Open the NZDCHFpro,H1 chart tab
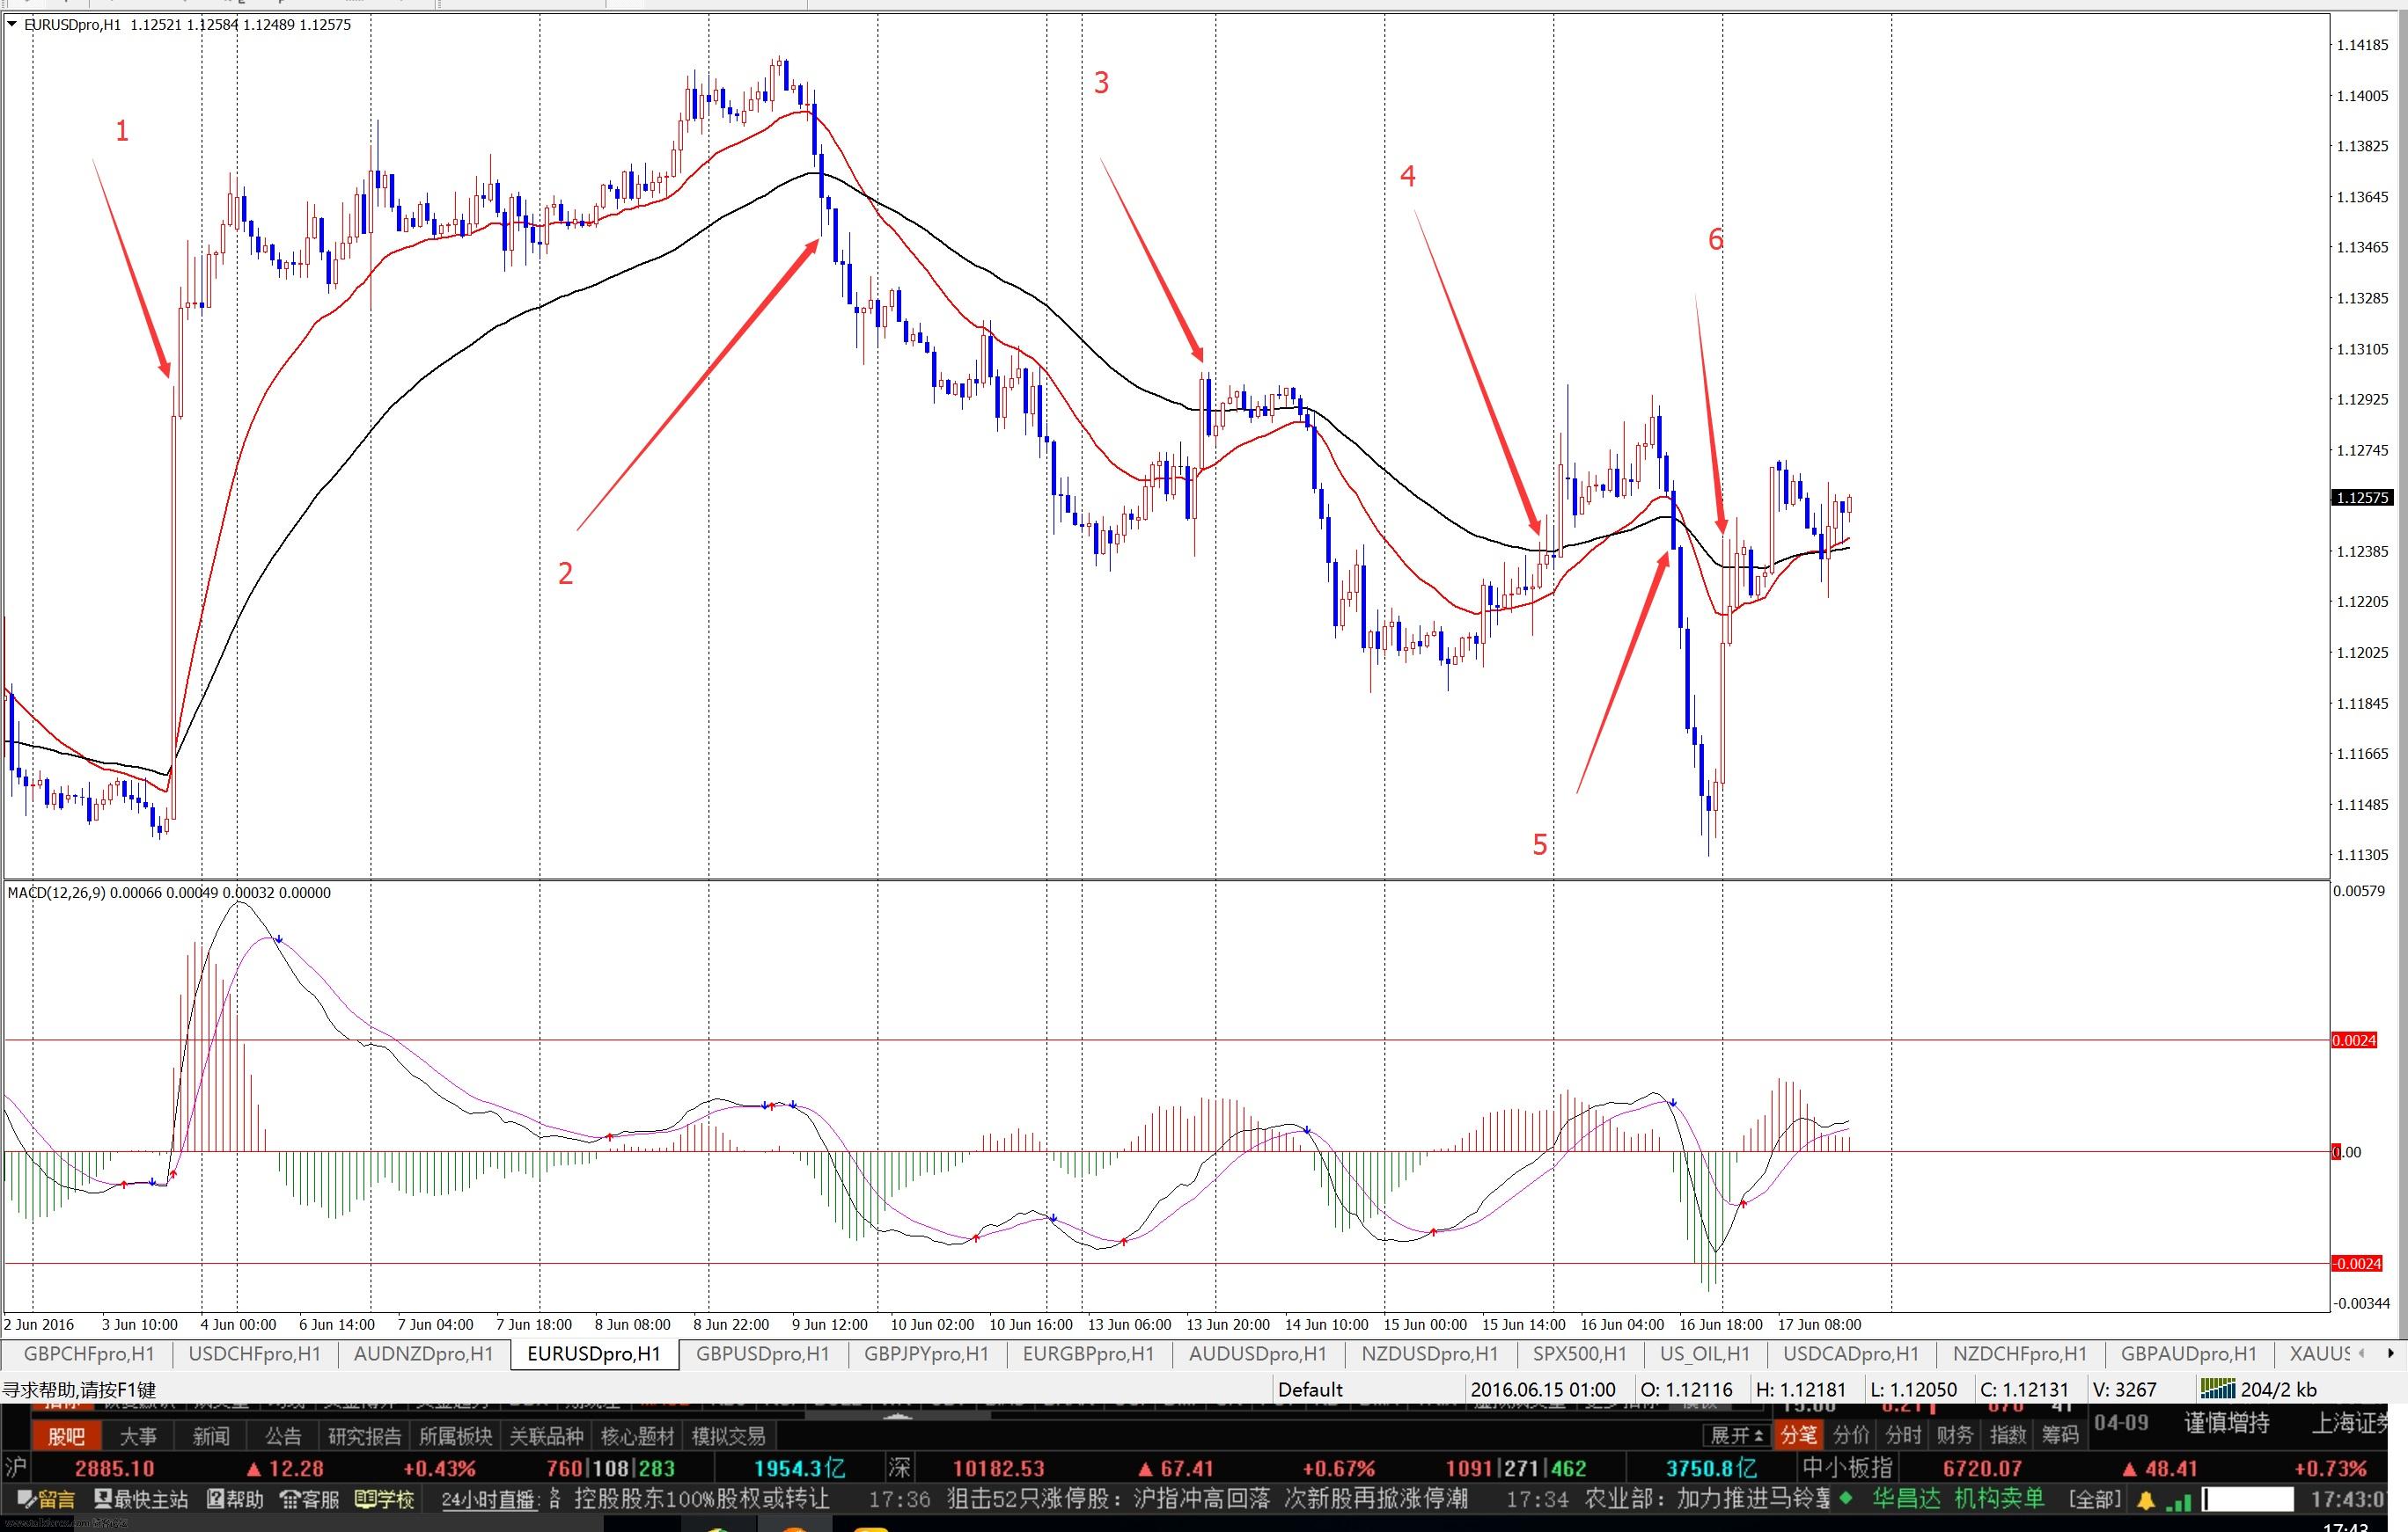The image size is (2408, 1532). pyautogui.click(x=2020, y=1354)
